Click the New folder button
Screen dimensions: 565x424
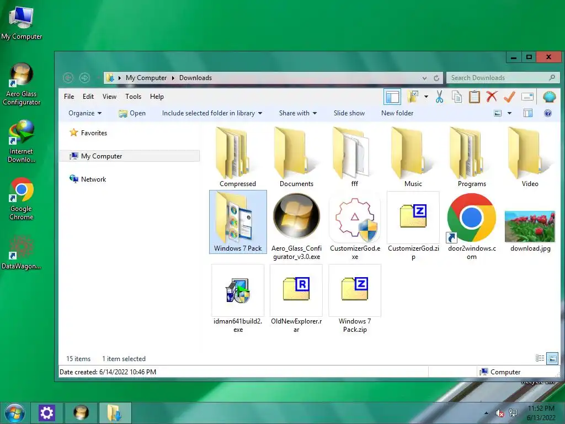tap(397, 113)
